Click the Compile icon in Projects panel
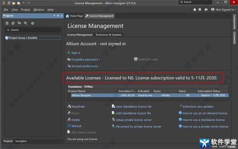Screen dimensions: 238x149 coord(13,23)
